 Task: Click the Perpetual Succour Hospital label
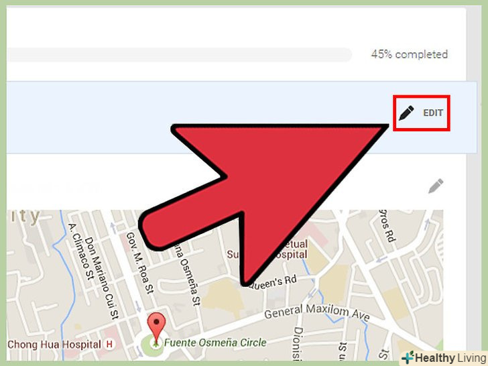[x=267, y=249]
